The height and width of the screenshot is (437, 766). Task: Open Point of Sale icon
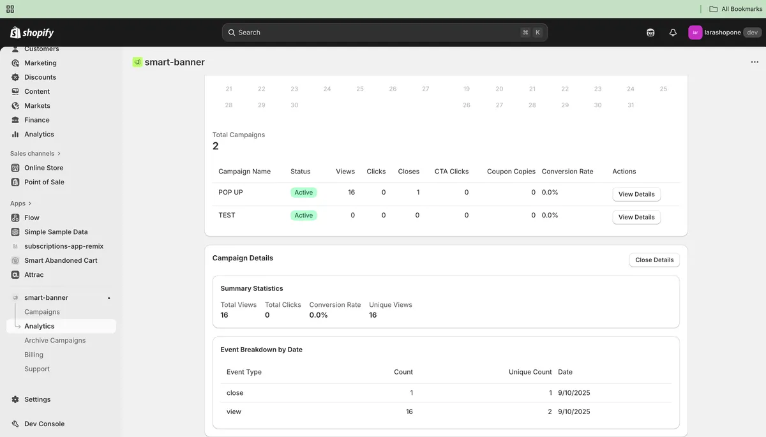(x=15, y=182)
